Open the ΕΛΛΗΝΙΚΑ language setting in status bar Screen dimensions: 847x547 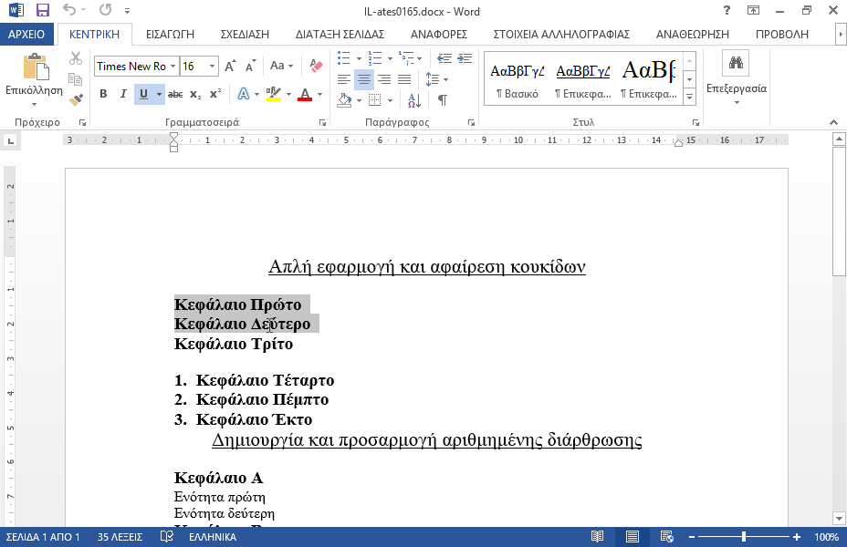[213, 537]
